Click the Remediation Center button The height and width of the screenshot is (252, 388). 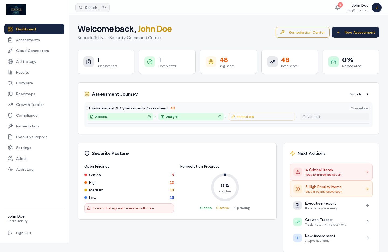click(x=302, y=32)
